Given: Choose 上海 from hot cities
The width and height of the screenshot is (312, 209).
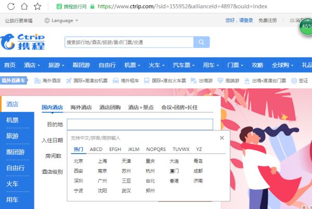Looking at the screenshot, I should pos(102,161).
